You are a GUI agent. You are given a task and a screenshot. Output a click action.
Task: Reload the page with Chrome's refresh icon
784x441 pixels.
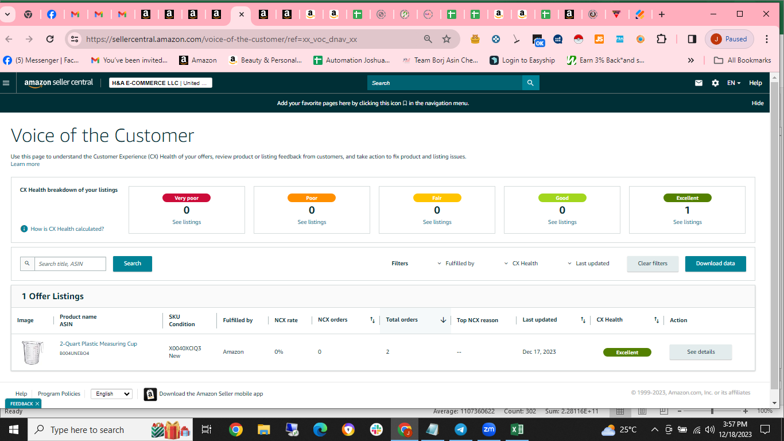(x=50, y=39)
